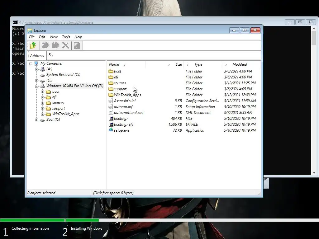Screen dimensions: 319x239
Task: Click the My Computer icon in tree
Action: pyautogui.click(x=36, y=63)
